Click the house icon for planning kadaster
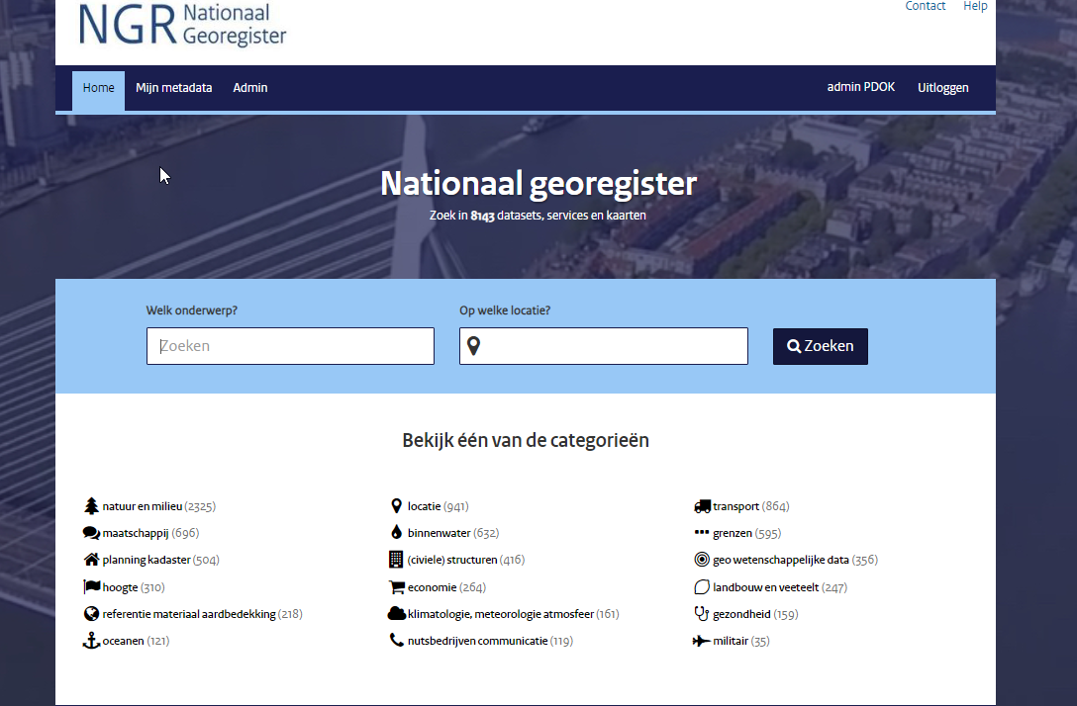Viewport: 1077px width, 706px height. (x=91, y=560)
